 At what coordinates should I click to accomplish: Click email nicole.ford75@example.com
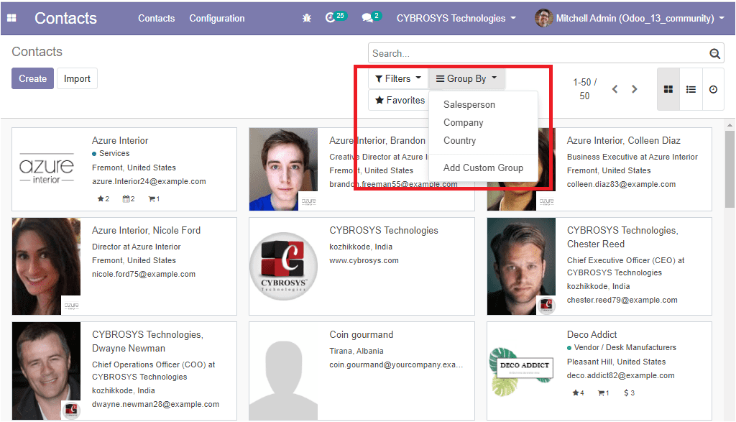pos(144,274)
